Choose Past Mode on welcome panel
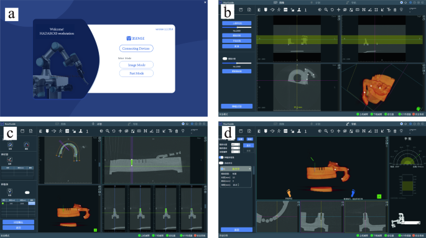This screenshot has width=426, height=238. click(136, 73)
